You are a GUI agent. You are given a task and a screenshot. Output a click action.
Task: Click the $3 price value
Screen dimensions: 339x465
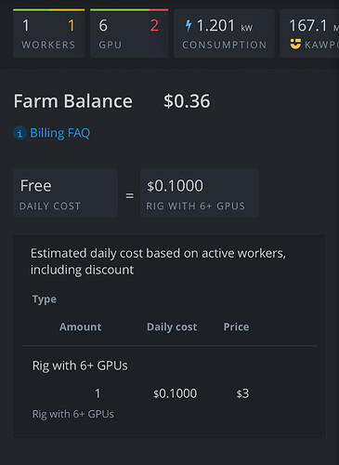click(242, 393)
